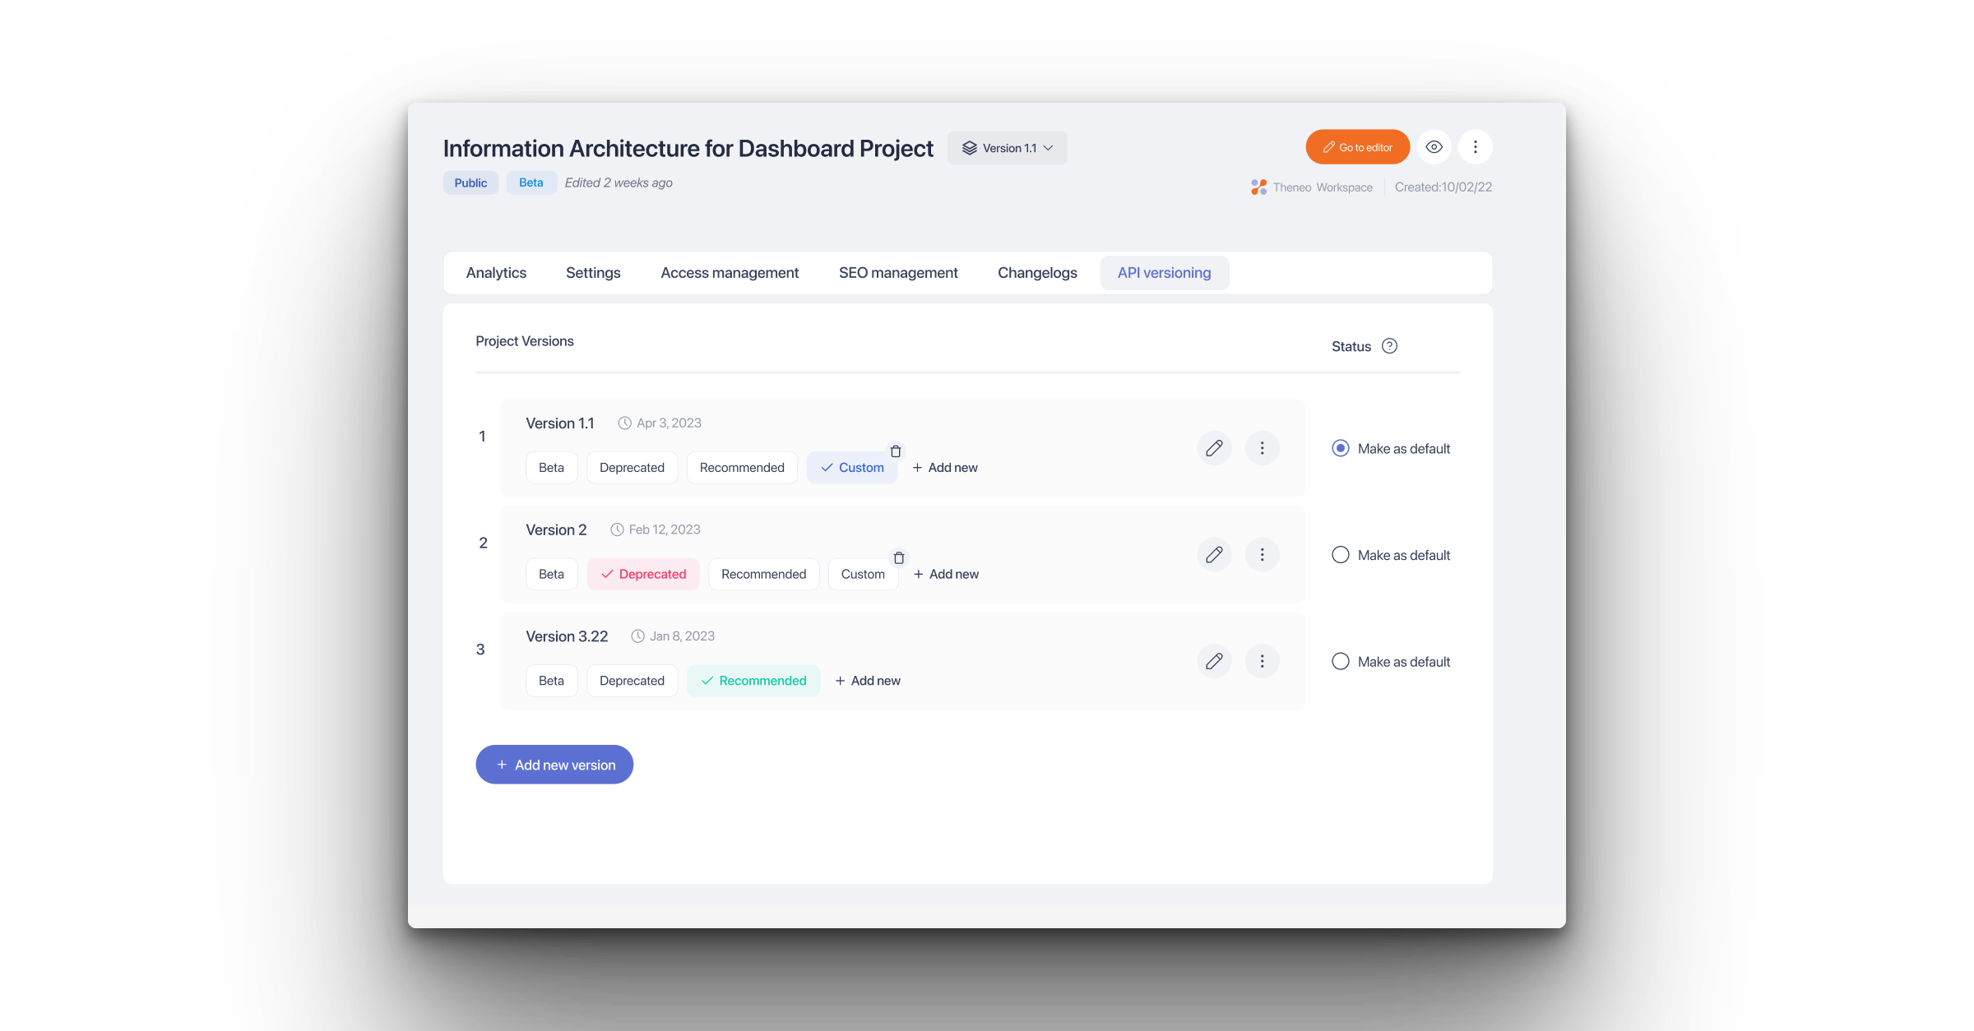Toggle the Recommended tag on Version 3.22
Image resolution: width=1974 pixels, height=1031 pixels.
[753, 681]
